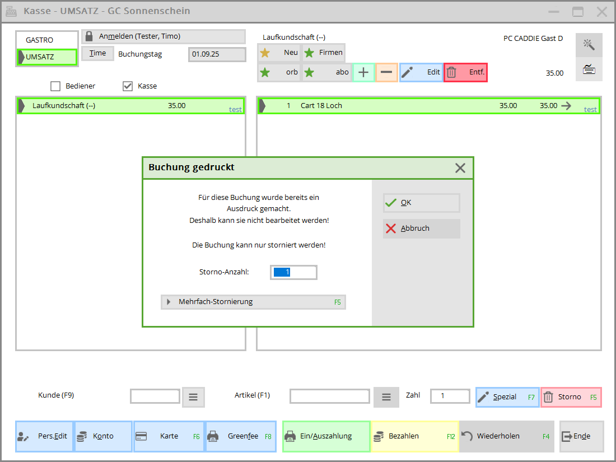Image resolution: width=616 pixels, height=462 pixels.
Task: Uncheck the Kasse checkbox
Action: 127,86
